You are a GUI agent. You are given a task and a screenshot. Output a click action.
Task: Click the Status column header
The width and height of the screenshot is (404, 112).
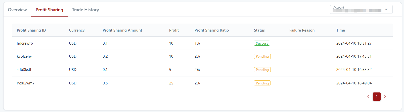click(259, 30)
